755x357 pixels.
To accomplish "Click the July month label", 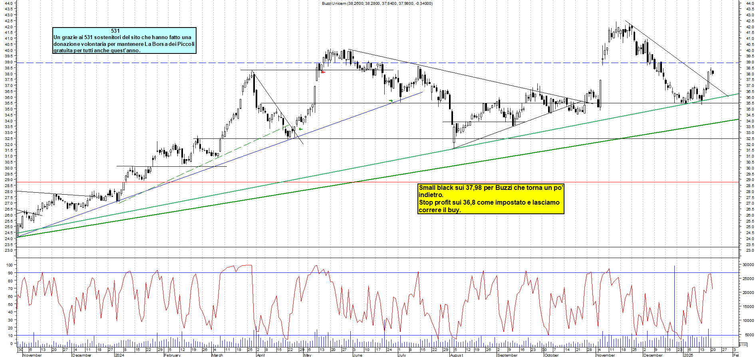I will 402,355.
